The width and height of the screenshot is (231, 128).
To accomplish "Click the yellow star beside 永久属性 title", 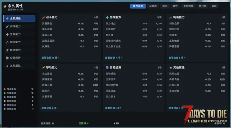I will point(5,6).
